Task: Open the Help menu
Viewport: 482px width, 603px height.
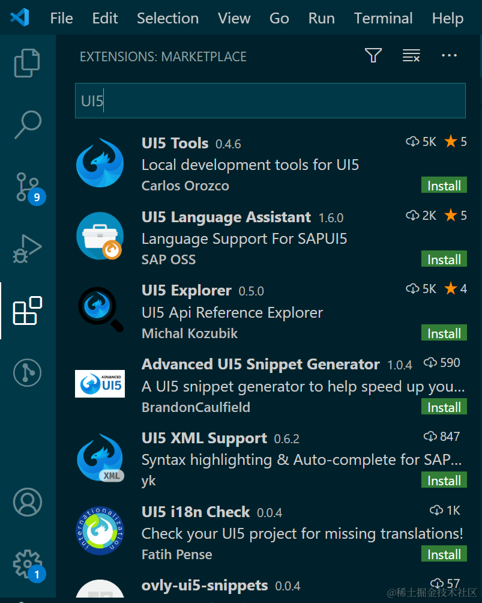Action: pos(447,18)
